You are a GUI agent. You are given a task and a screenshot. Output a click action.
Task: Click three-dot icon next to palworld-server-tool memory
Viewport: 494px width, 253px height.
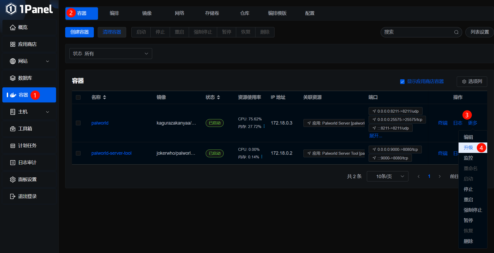[x=262, y=157]
